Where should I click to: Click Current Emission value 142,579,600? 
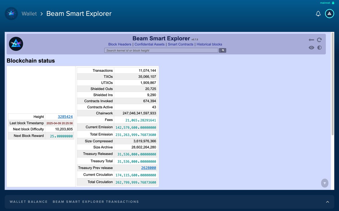pos(136,127)
